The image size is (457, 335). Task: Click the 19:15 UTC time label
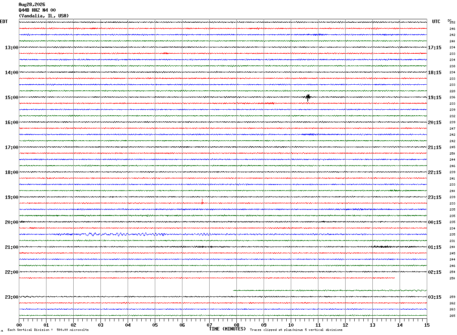coord(435,98)
